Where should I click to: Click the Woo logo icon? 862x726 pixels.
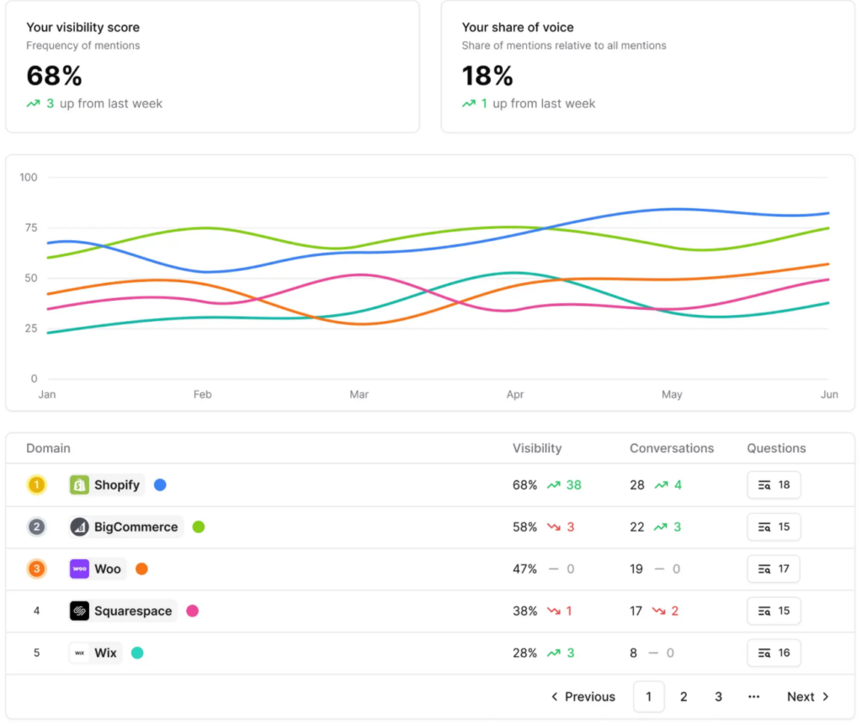pos(80,569)
